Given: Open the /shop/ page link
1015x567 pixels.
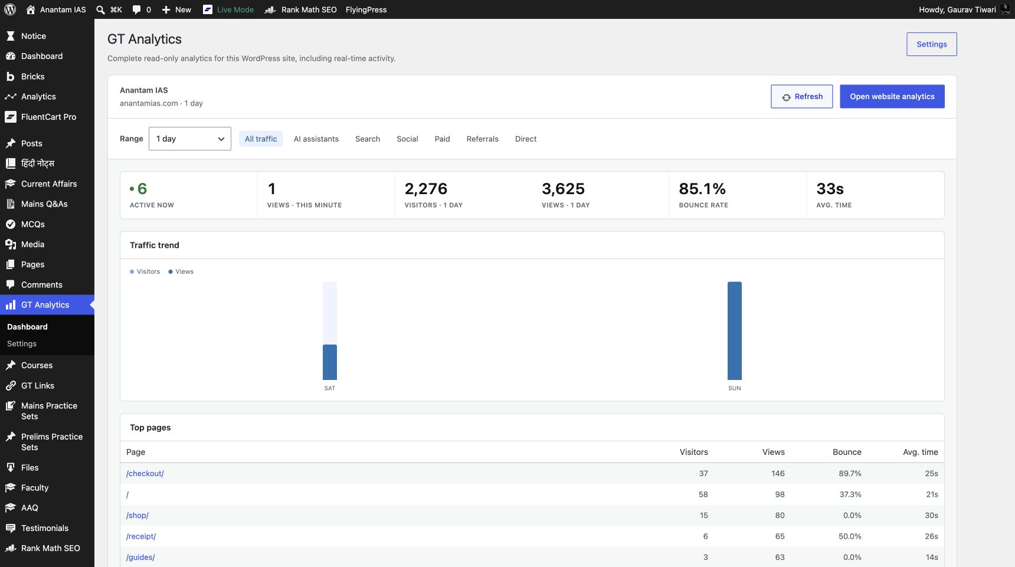Looking at the screenshot, I should click(137, 515).
